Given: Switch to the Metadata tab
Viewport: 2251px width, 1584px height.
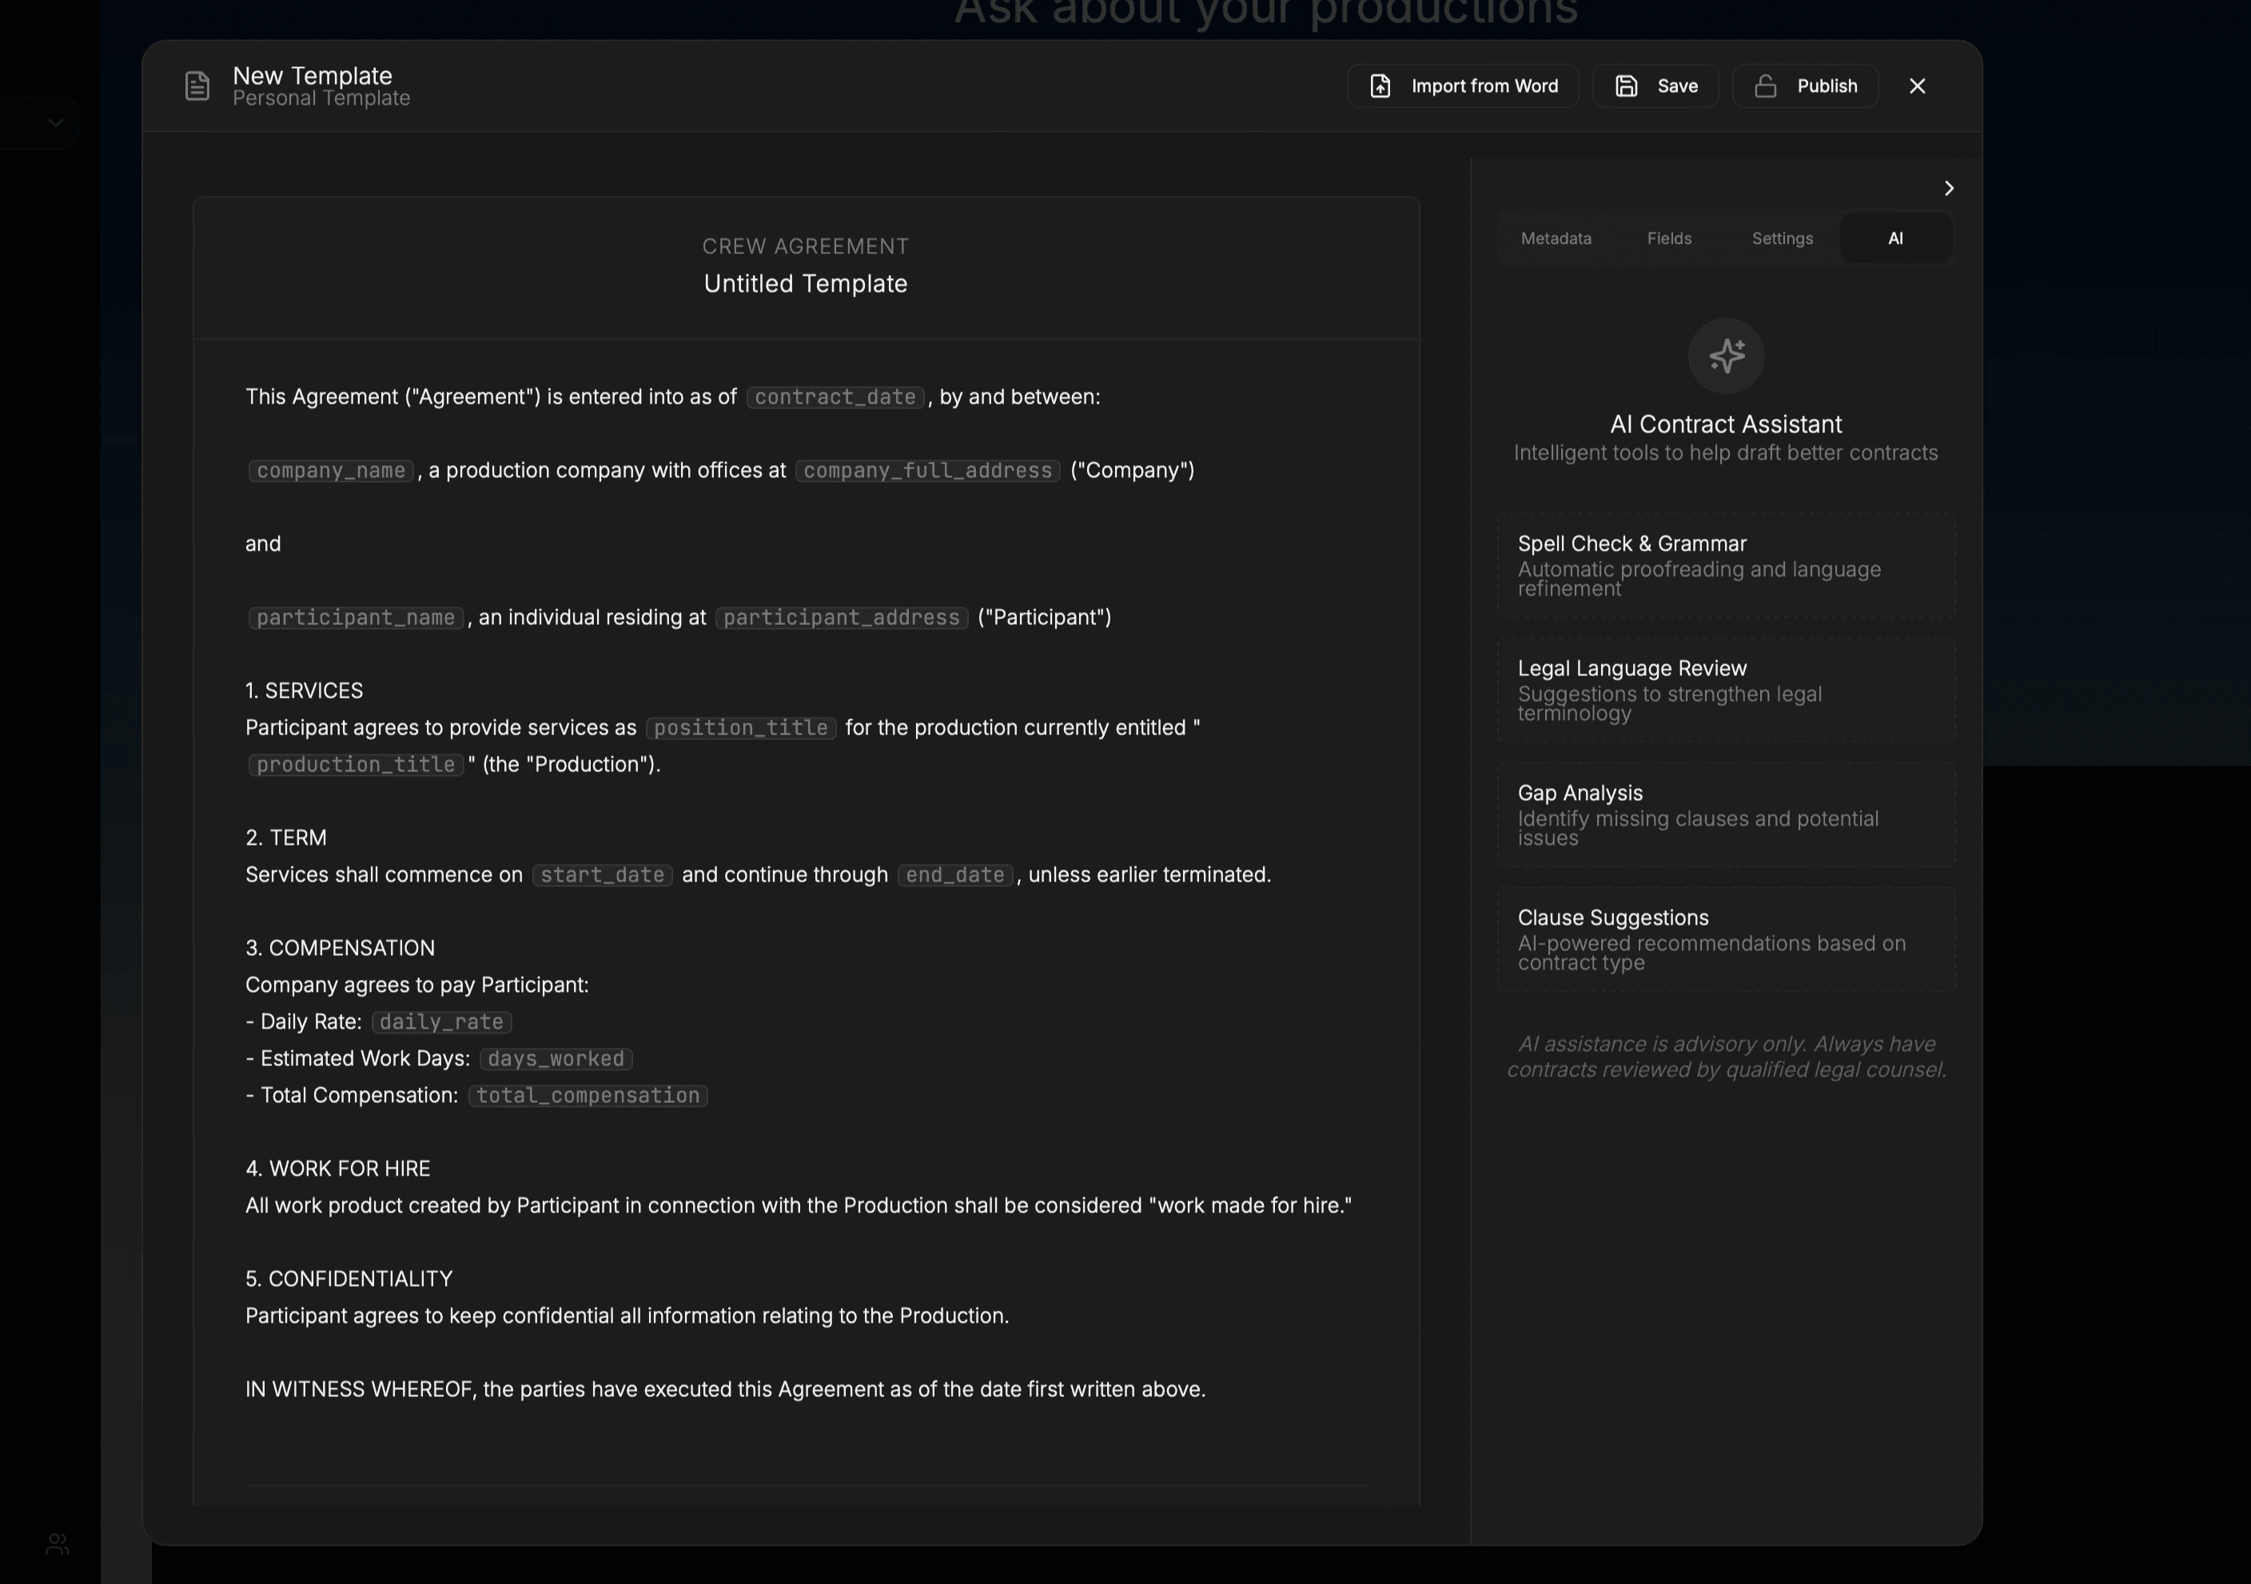Looking at the screenshot, I should pyautogui.click(x=1555, y=238).
